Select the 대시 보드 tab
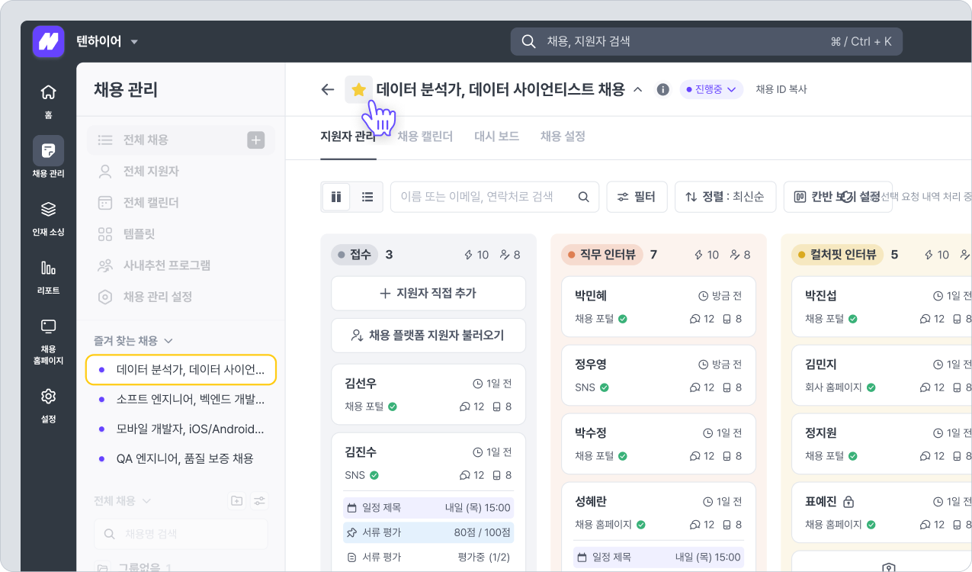Image resolution: width=972 pixels, height=572 pixels. pyautogui.click(x=497, y=137)
